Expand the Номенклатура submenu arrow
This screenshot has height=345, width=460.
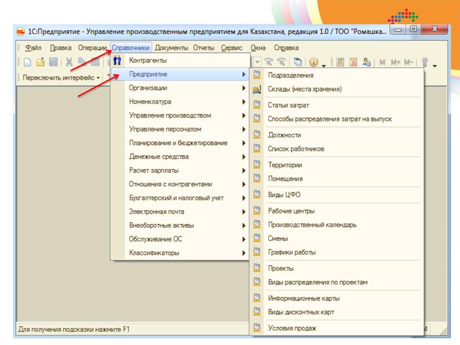tap(244, 102)
